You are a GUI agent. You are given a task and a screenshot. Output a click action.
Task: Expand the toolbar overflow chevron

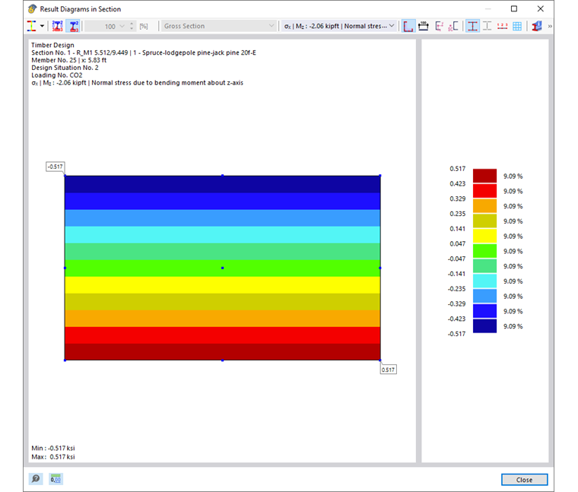coord(550,26)
